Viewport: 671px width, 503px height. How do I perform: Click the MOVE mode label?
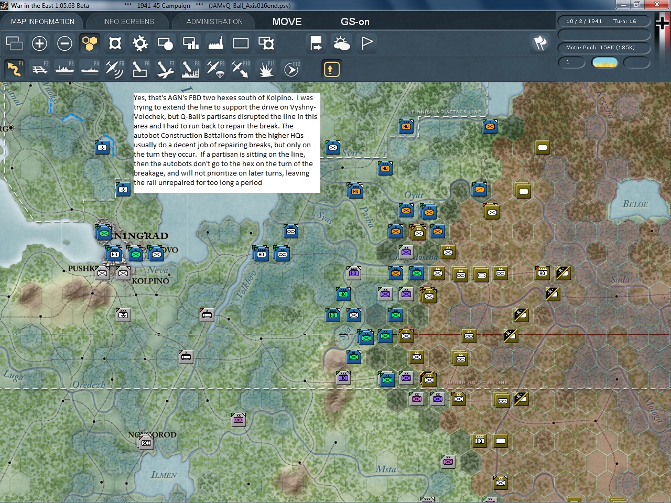tap(287, 21)
